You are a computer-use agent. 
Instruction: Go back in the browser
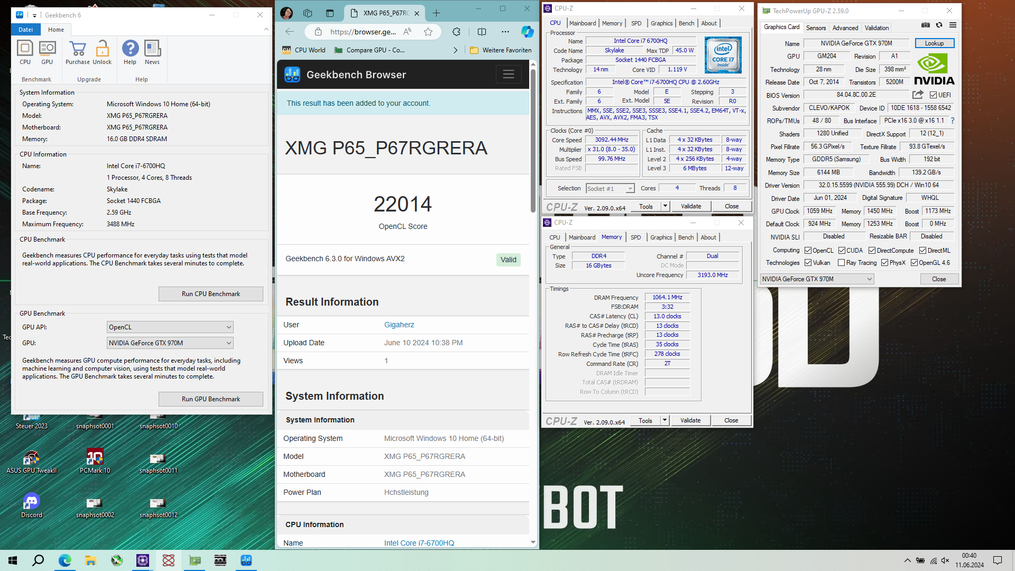point(289,32)
